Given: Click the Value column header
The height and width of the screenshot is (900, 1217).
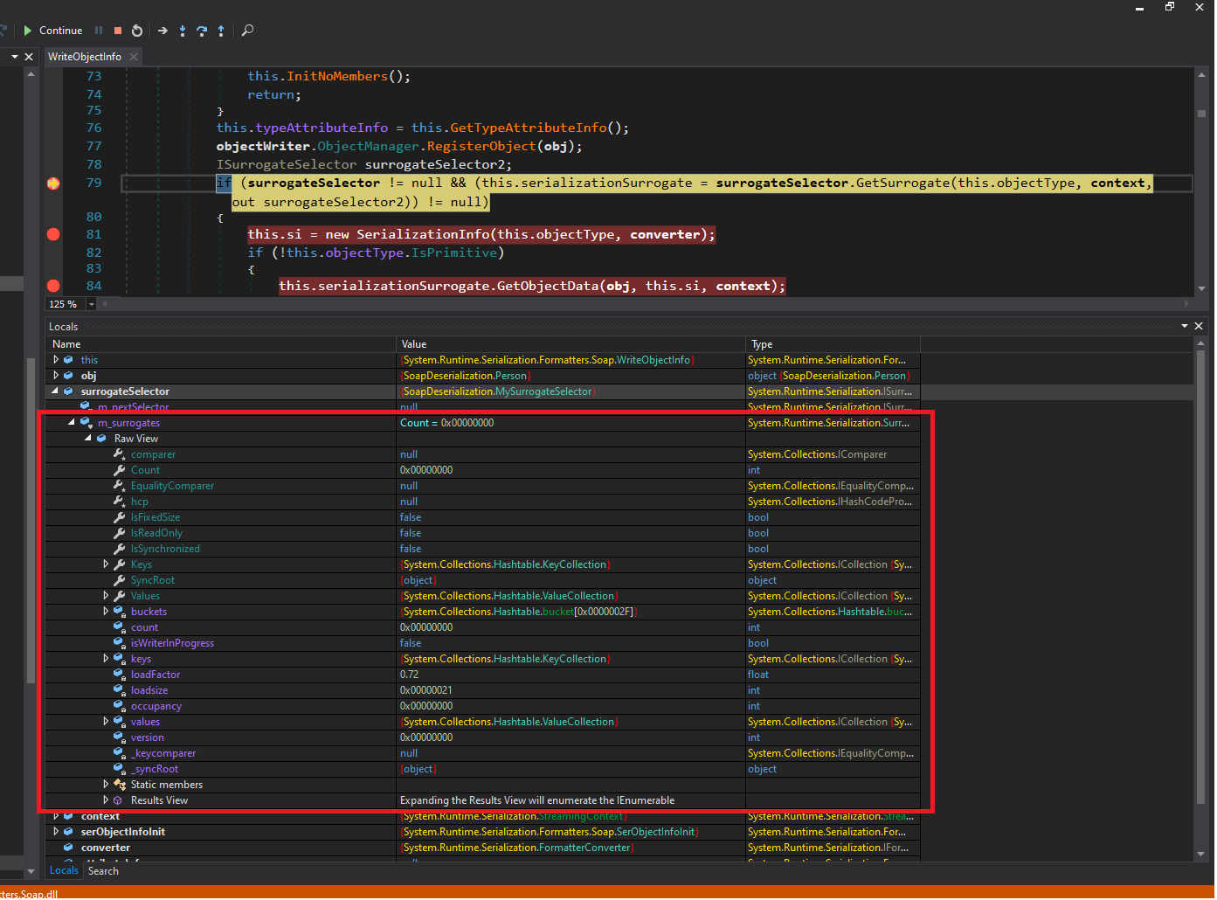Looking at the screenshot, I should [x=570, y=344].
